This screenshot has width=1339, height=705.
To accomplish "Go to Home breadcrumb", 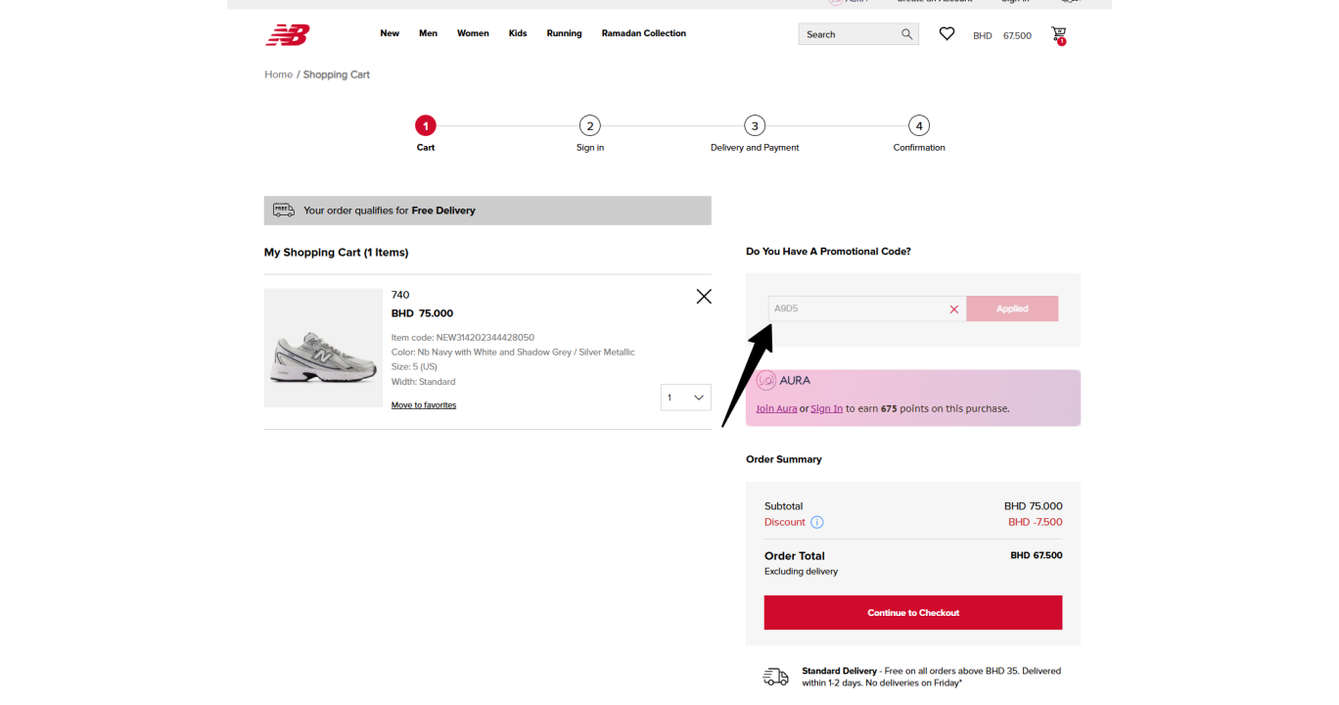I will coord(279,74).
